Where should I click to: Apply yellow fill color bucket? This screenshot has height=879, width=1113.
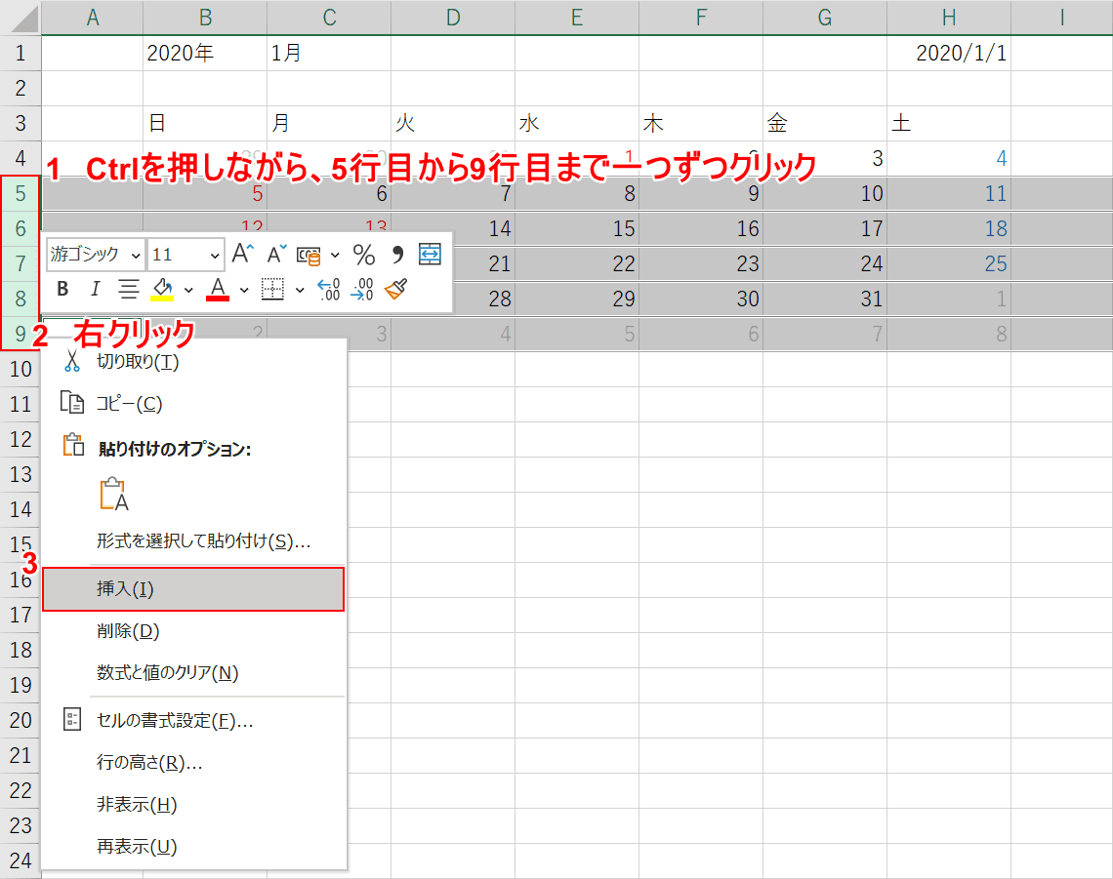pos(162,289)
